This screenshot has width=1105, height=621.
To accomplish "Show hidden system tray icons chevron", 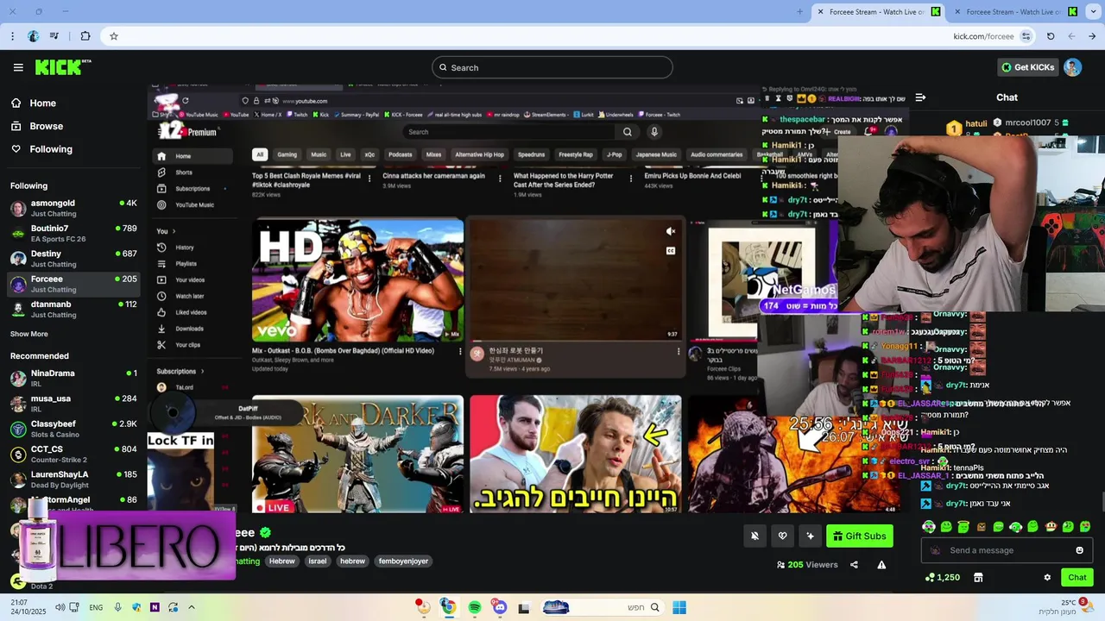I will coord(192,607).
